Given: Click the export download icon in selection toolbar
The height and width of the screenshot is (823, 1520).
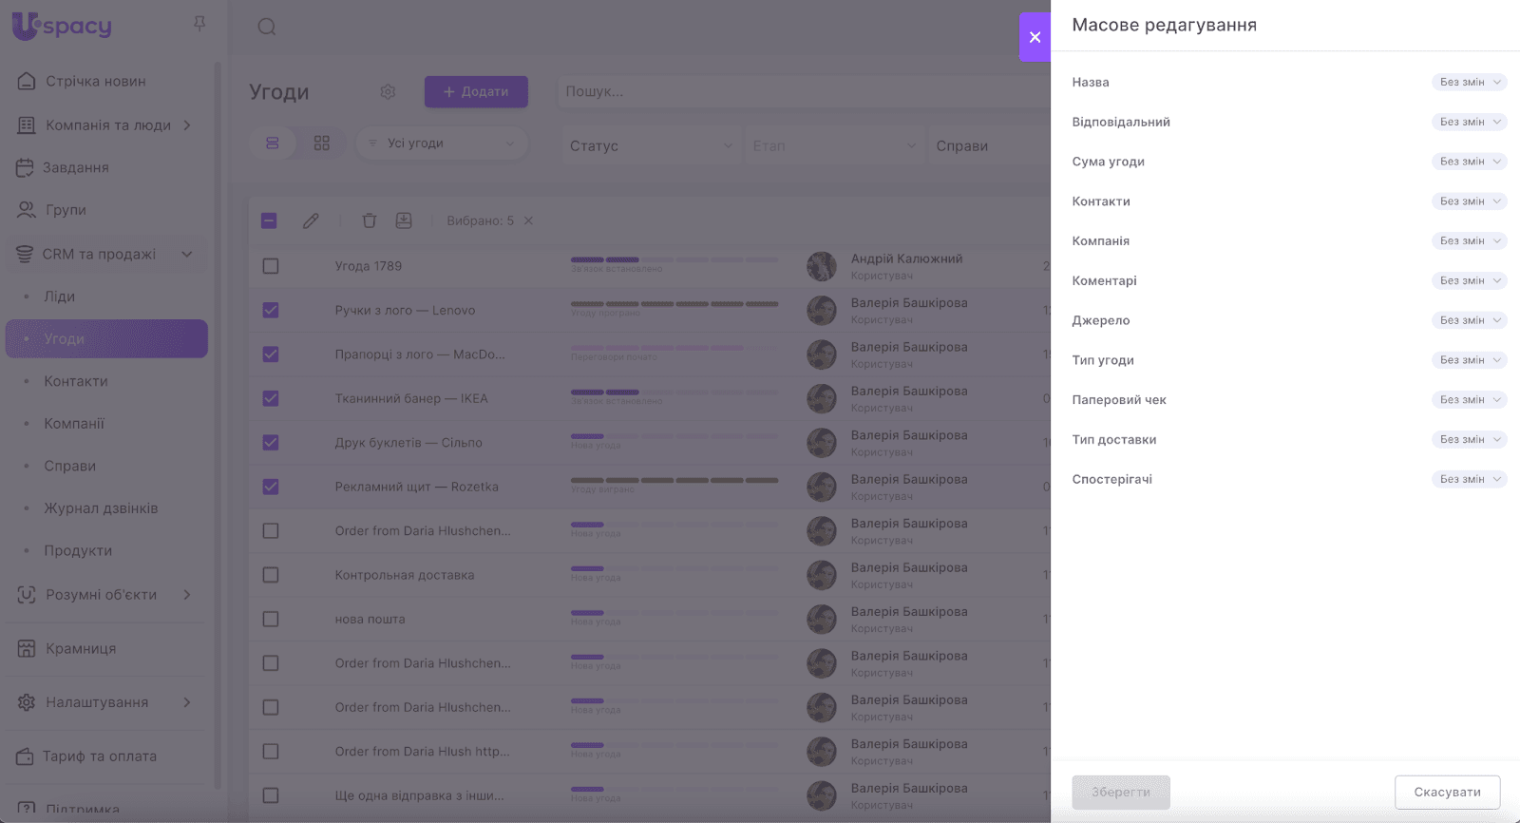Looking at the screenshot, I should pos(404,220).
